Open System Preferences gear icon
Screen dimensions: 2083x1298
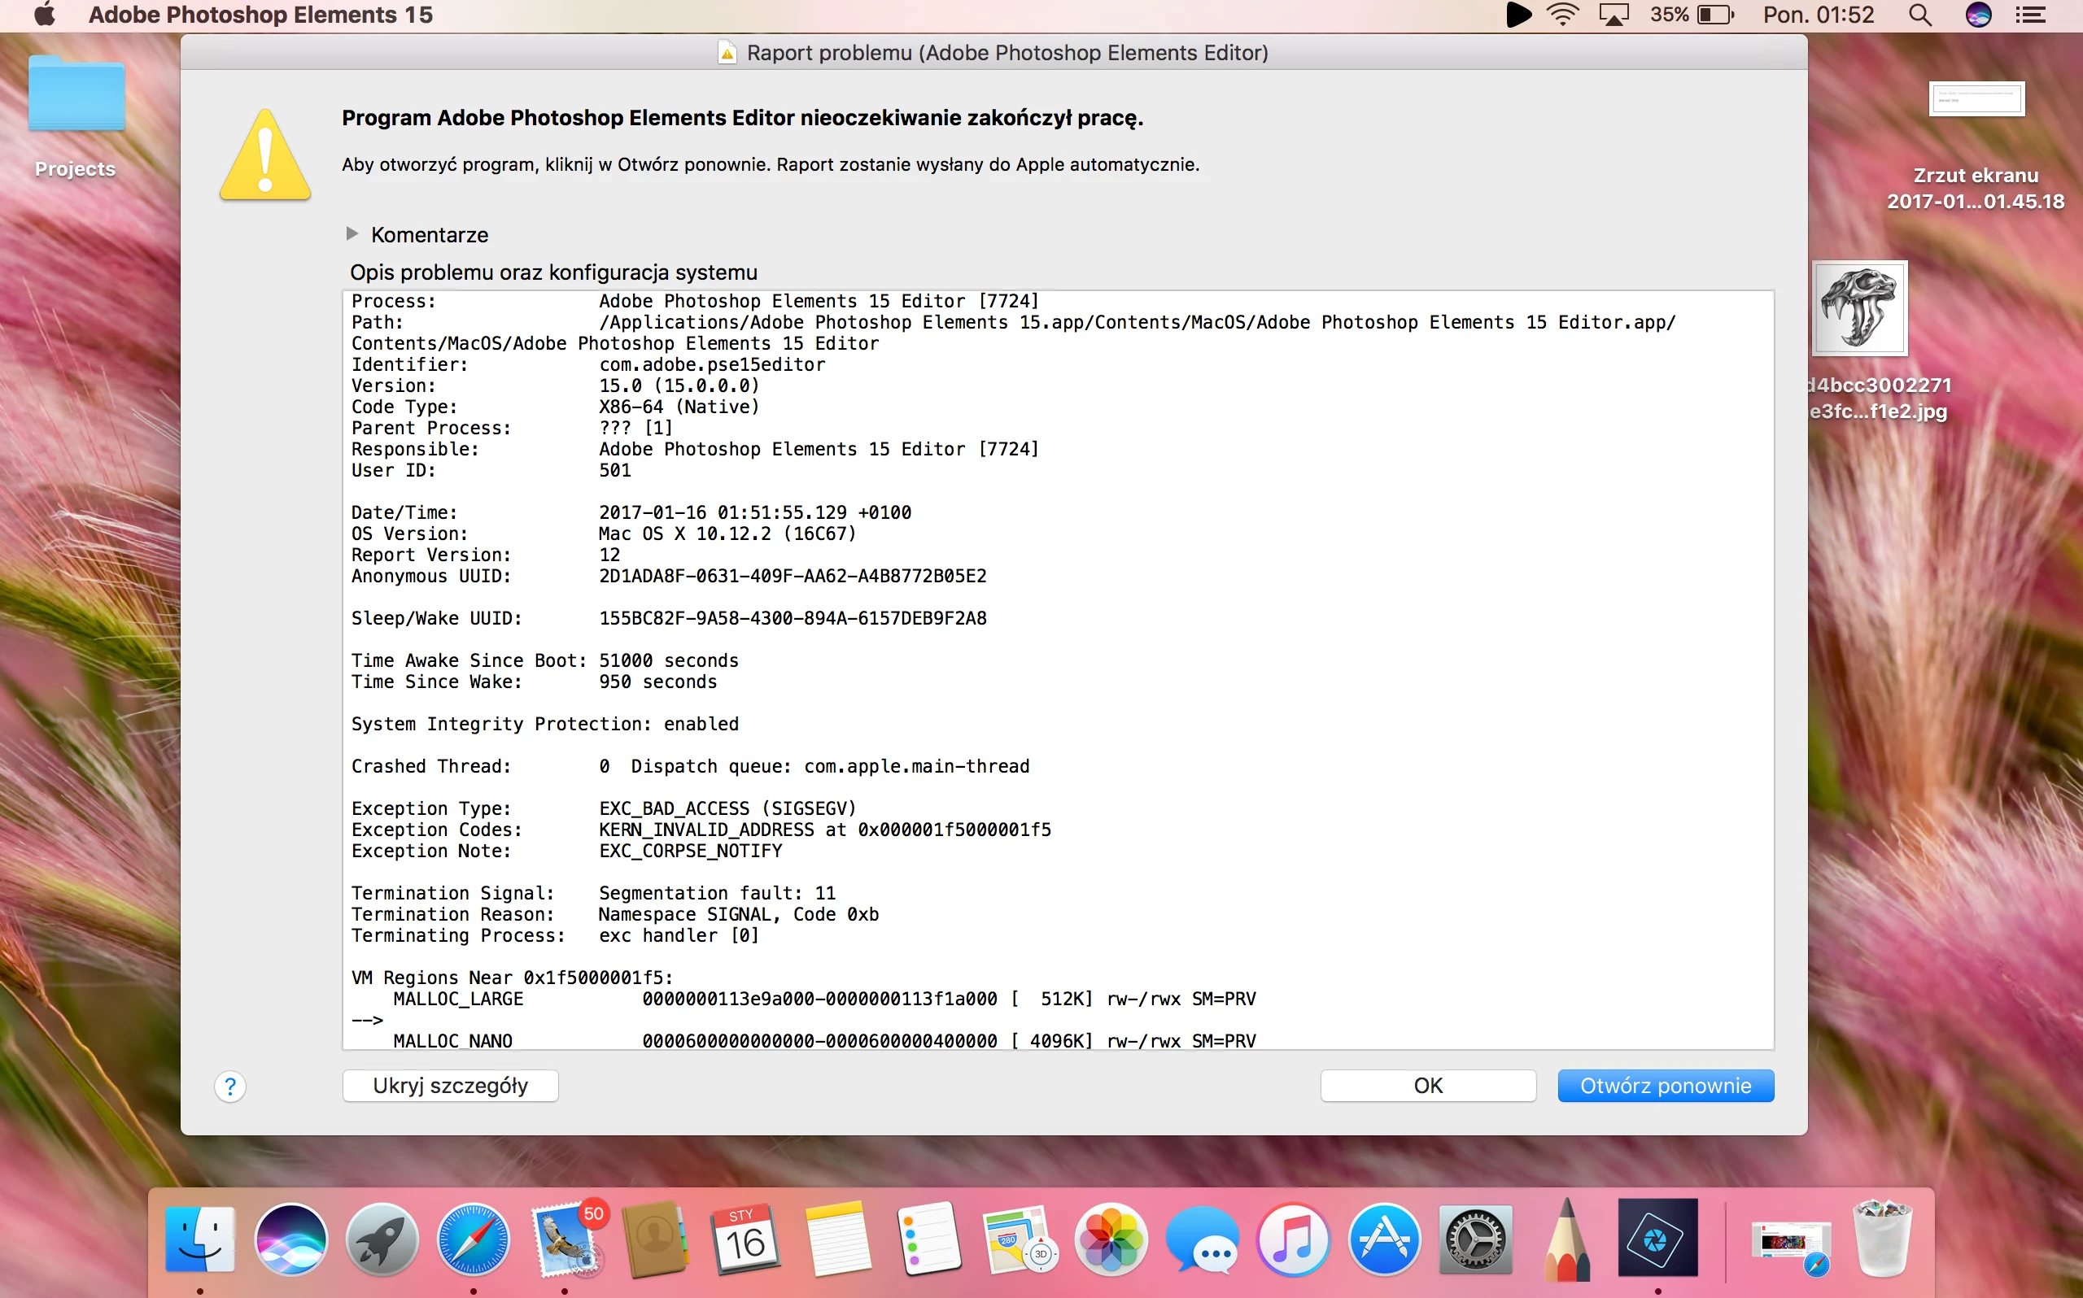(x=1475, y=1239)
